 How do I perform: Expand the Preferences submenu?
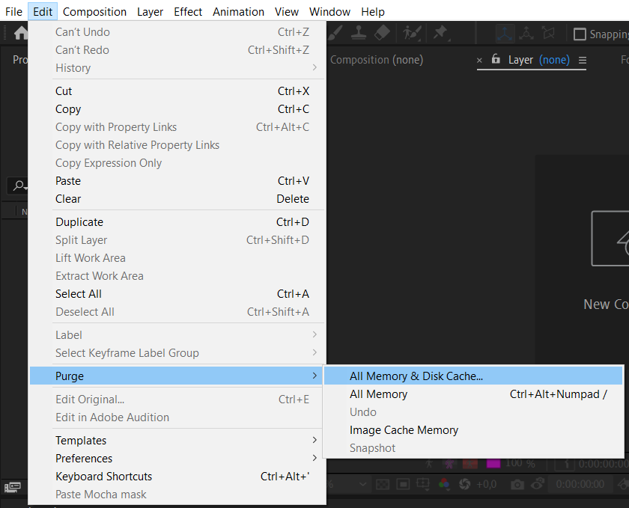[x=177, y=459]
